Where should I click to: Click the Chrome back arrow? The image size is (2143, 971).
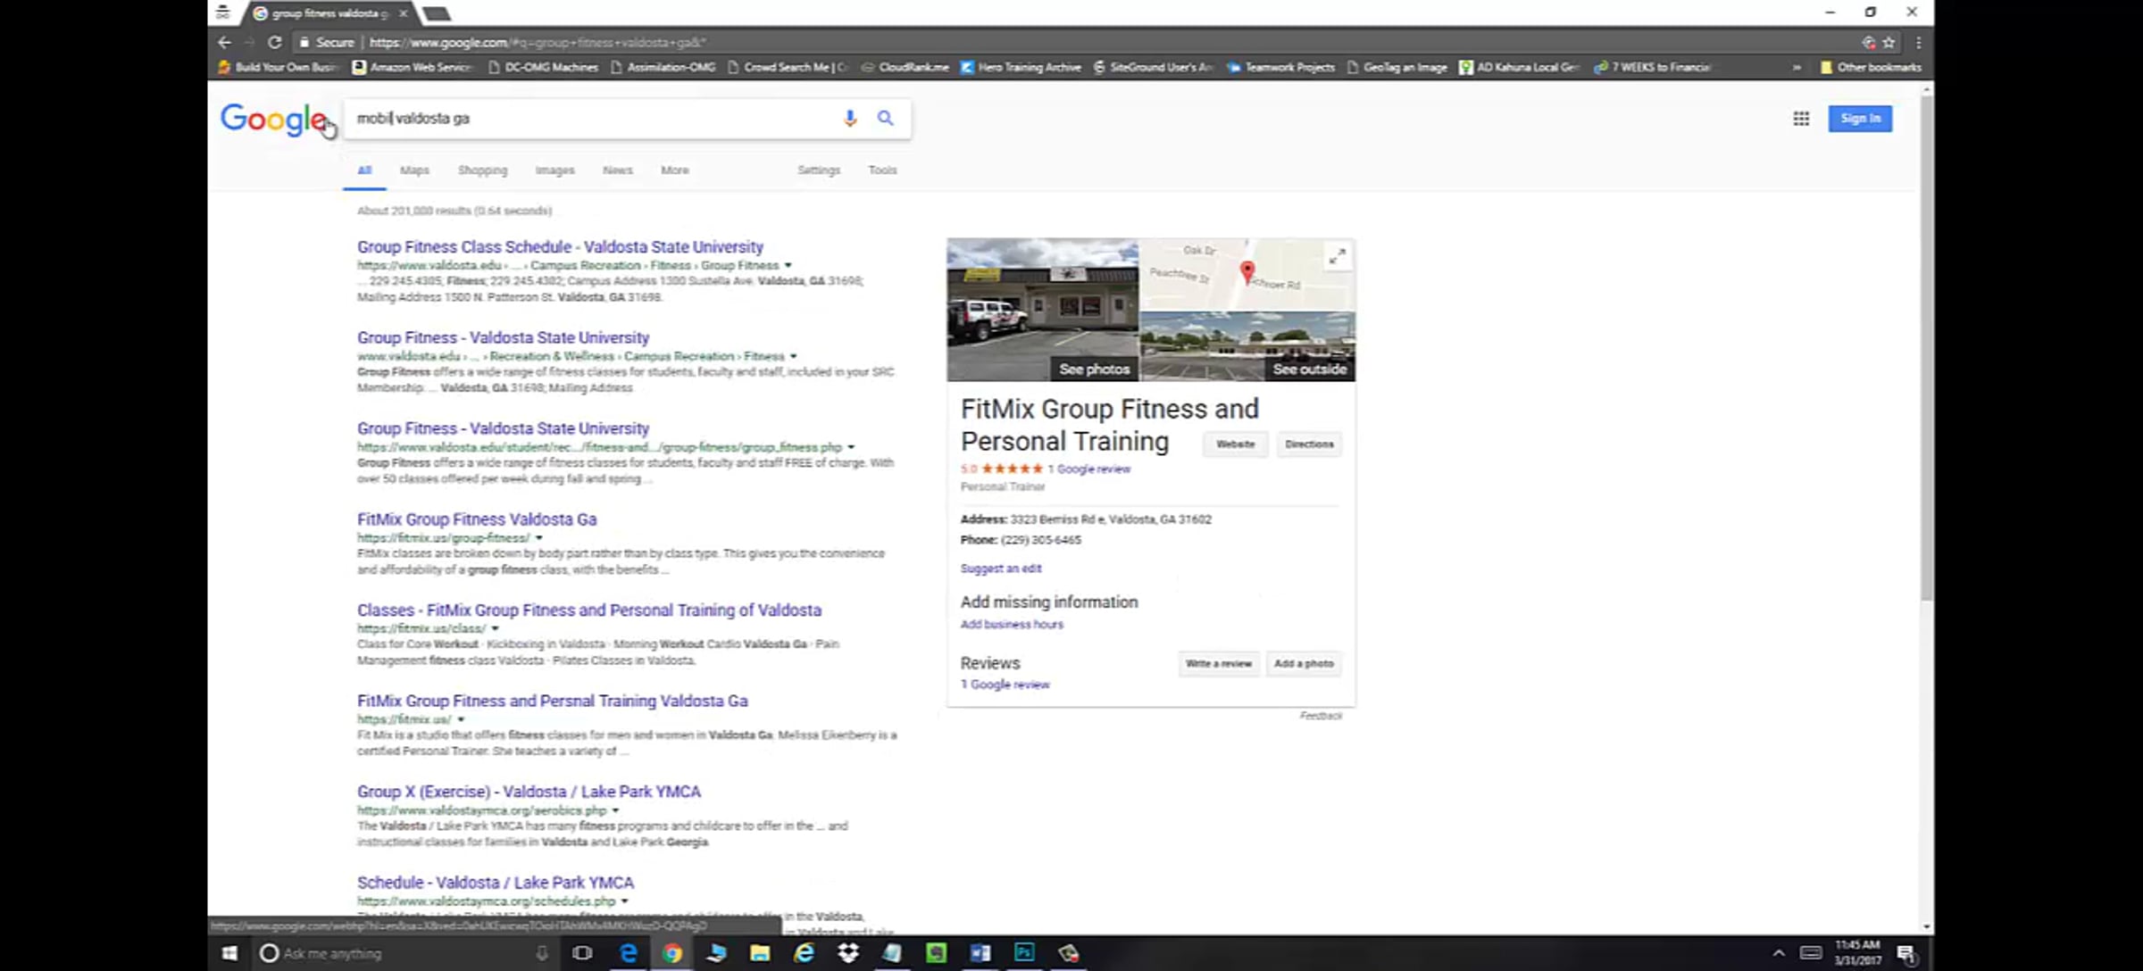[224, 42]
